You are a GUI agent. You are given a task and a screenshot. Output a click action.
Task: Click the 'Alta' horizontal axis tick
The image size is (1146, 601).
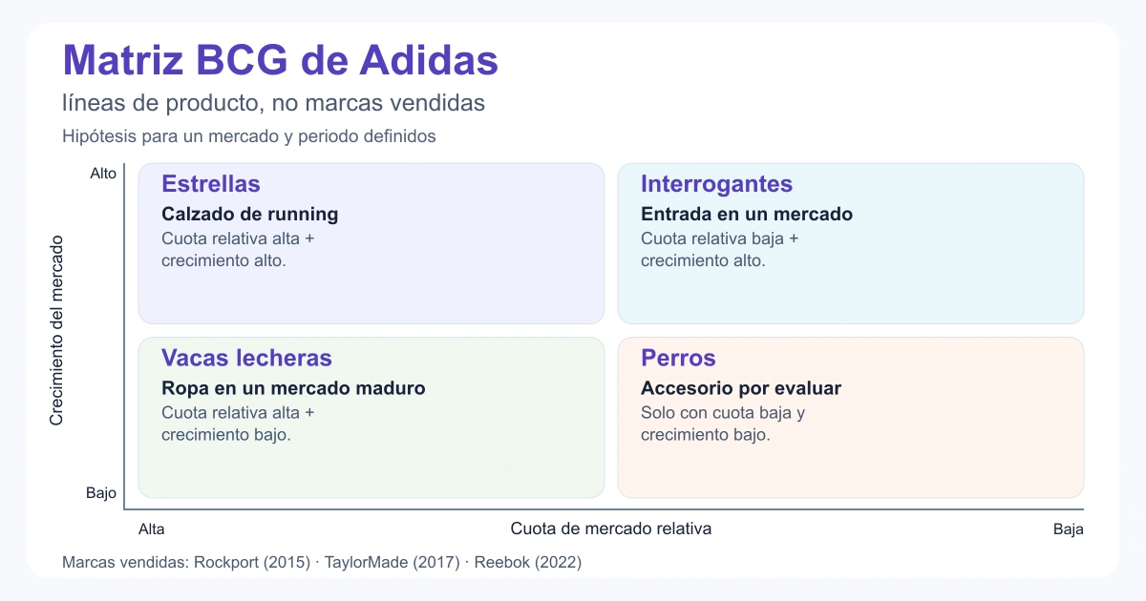[x=152, y=528]
